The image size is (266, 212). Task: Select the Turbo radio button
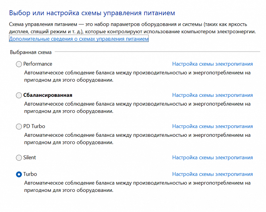pos(19,174)
